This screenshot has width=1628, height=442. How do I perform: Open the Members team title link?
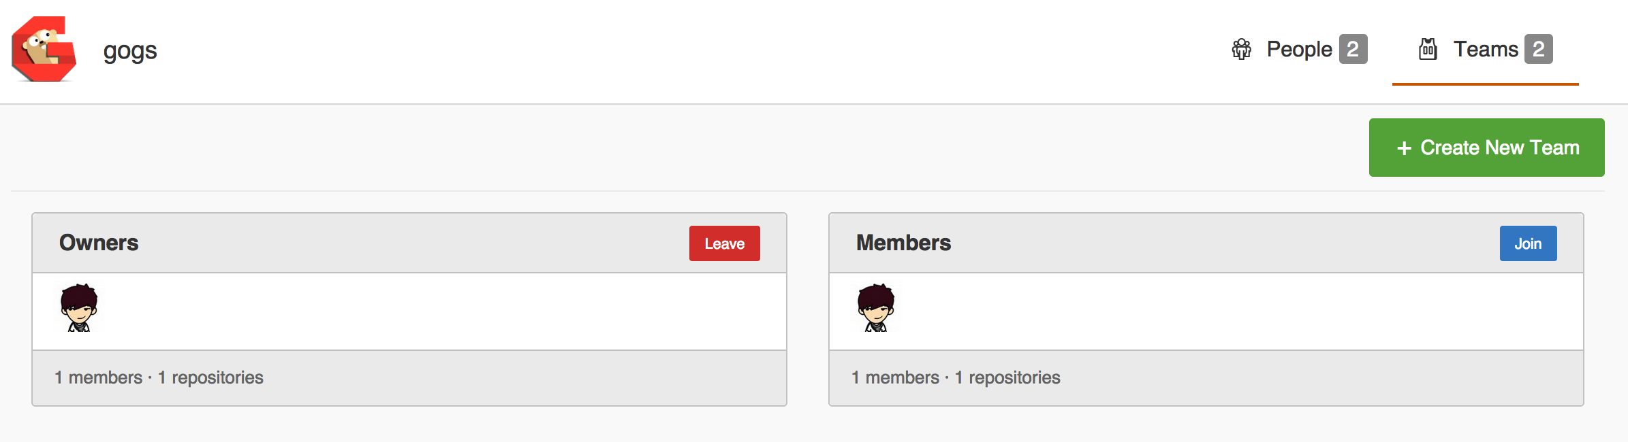pyautogui.click(x=903, y=243)
